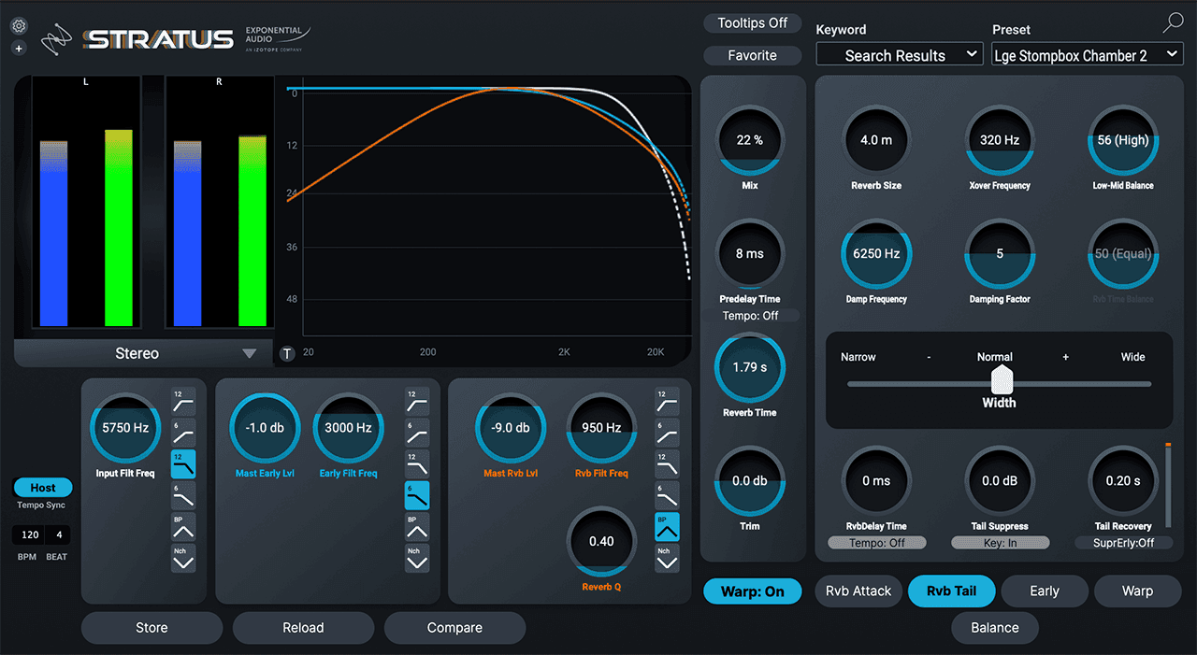Image resolution: width=1197 pixels, height=655 pixels.
Task: Select Reverb filter 12 dB high-pass shape
Action: (x=667, y=403)
